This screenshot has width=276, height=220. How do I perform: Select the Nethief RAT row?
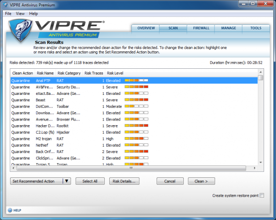click(x=134, y=145)
